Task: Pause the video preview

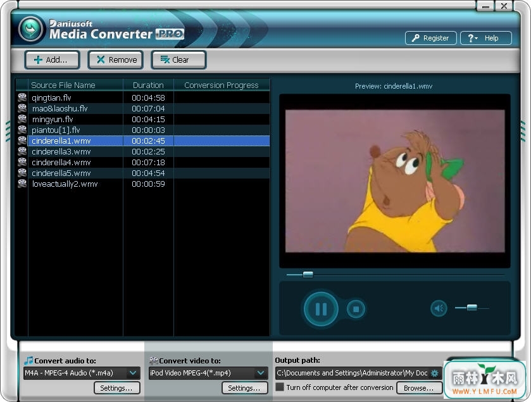Action: tap(321, 309)
